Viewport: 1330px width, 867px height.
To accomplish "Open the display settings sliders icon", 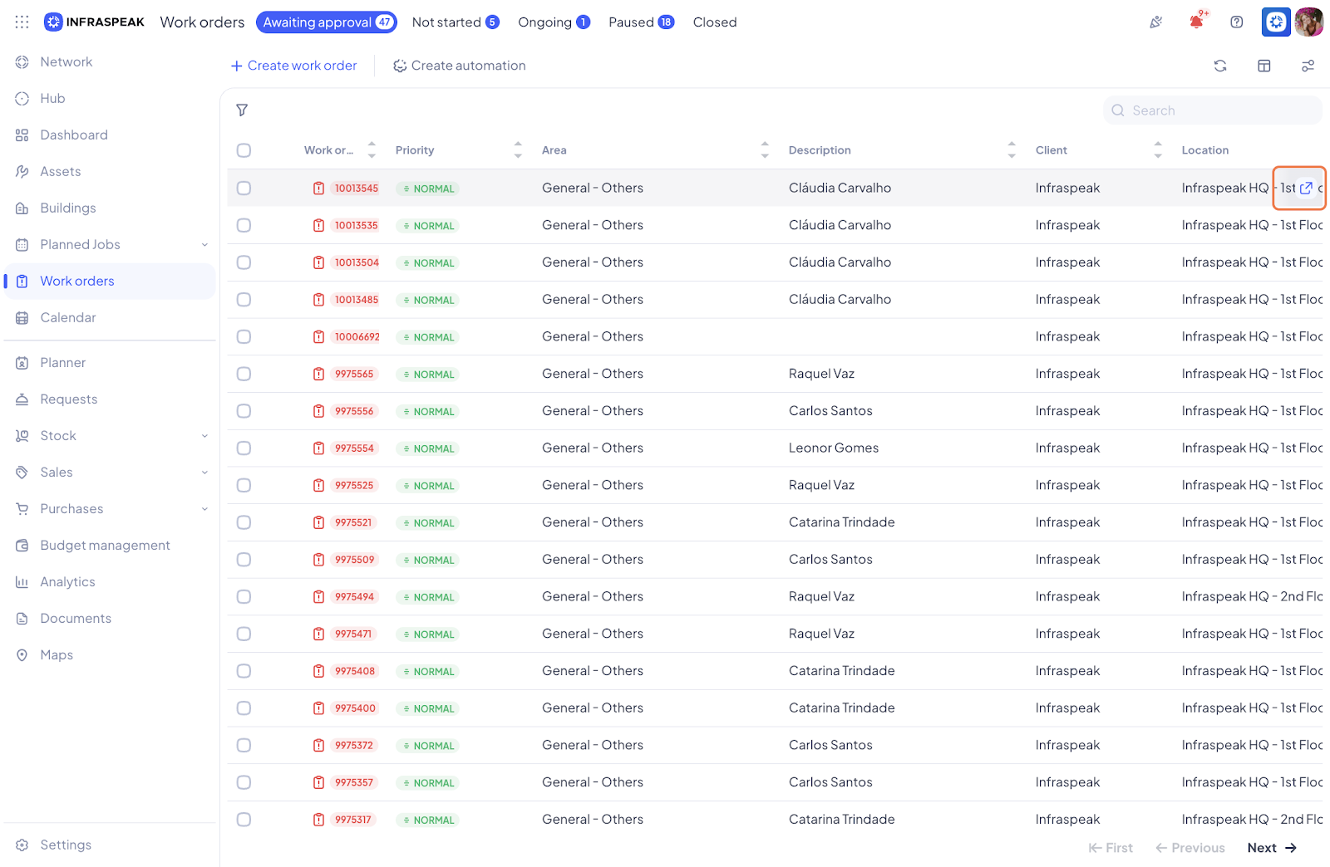I will click(x=1308, y=66).
